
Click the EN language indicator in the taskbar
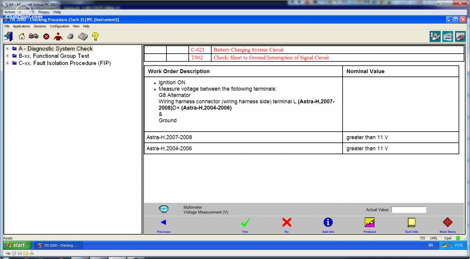coord(431,245)
